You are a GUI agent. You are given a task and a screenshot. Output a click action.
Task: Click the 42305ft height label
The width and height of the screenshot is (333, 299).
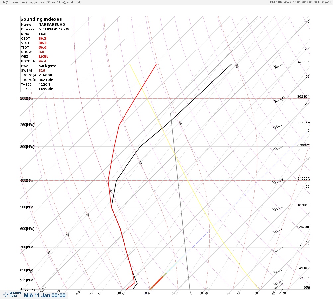point(304,62)
